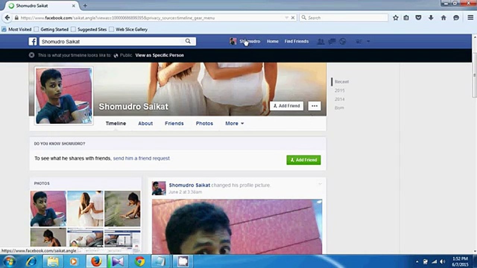The width and height of the screenshot is (477, 268).
Task: Click 'send him a friend request' link
Action: pos(141,158)
